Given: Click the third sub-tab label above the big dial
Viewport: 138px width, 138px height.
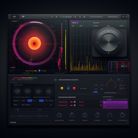Looking at the screenshot, I should point(108,26).
